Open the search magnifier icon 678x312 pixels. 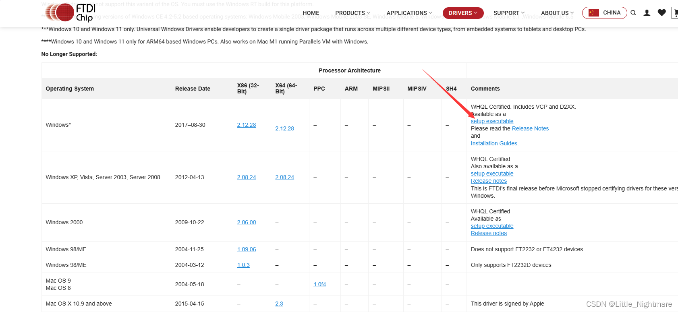633,13
